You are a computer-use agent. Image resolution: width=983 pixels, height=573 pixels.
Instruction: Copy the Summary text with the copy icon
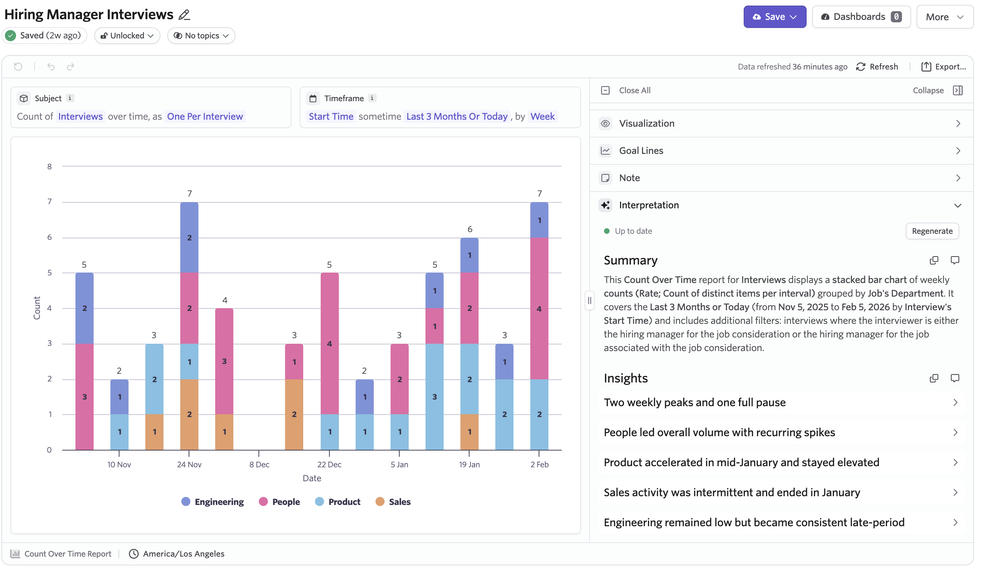point(934,260)
